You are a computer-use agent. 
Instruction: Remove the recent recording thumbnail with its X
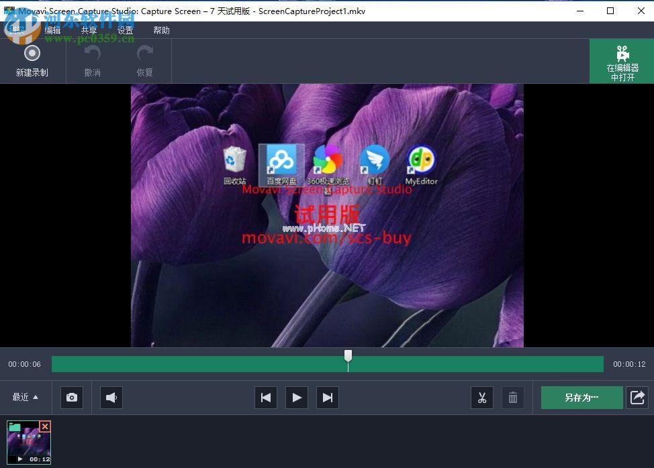(45, 426)
